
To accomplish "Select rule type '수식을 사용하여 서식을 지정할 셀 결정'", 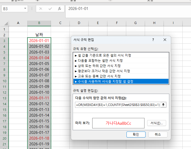I will click(x=121, y=81).
